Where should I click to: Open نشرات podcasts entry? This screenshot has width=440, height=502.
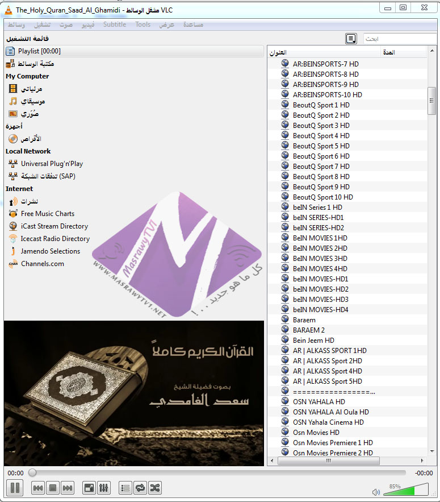(x=24, y=201)
